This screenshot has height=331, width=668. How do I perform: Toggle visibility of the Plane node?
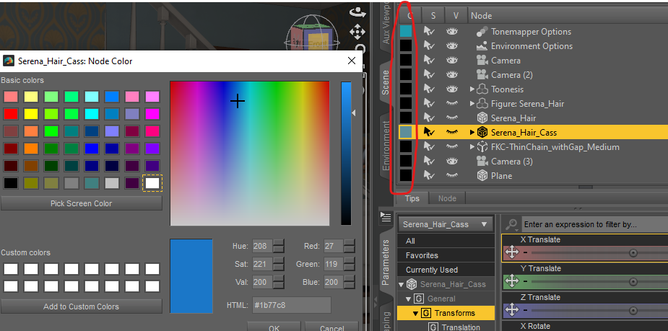451,176
